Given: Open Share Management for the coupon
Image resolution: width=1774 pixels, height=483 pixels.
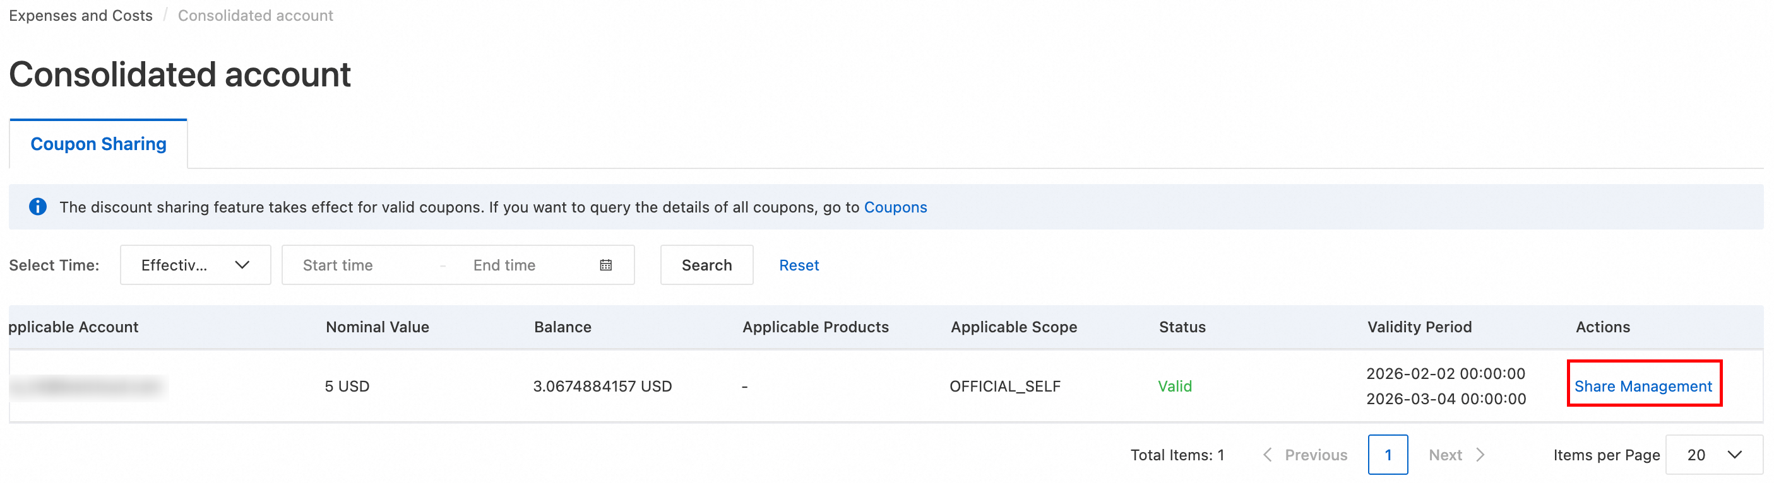Looking at the screenshot, I should click(x=1643, y=386).
